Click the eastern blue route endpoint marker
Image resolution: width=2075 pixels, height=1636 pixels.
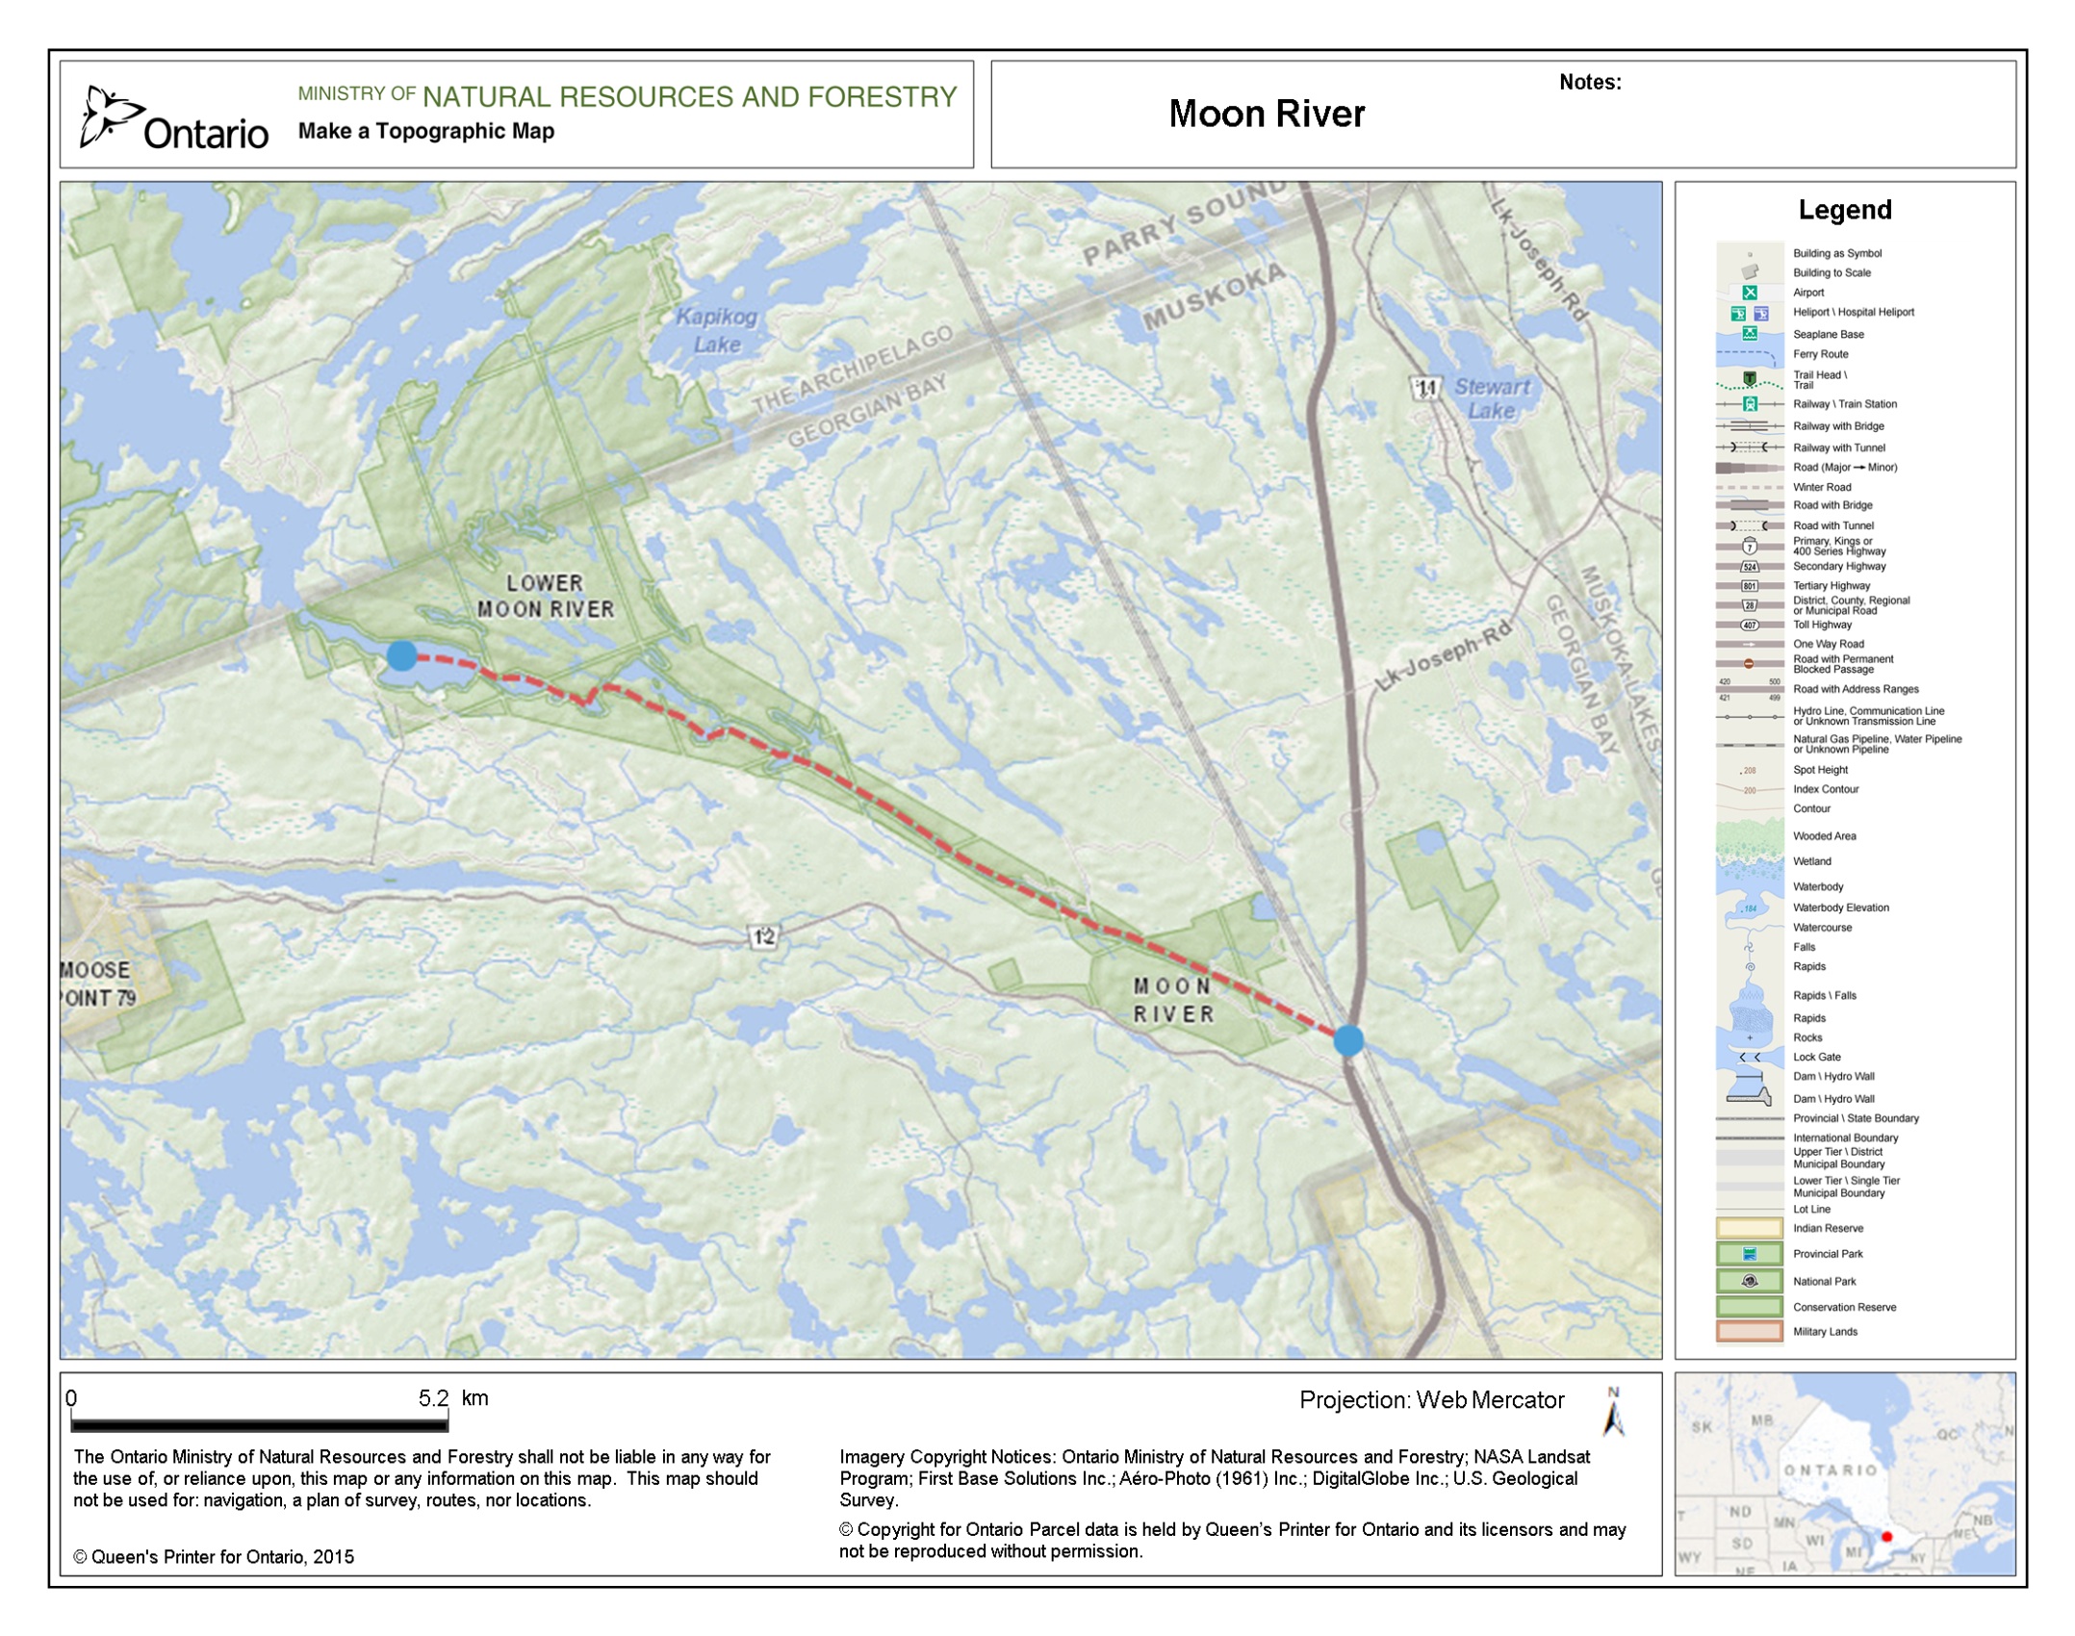[1348, 1040]
